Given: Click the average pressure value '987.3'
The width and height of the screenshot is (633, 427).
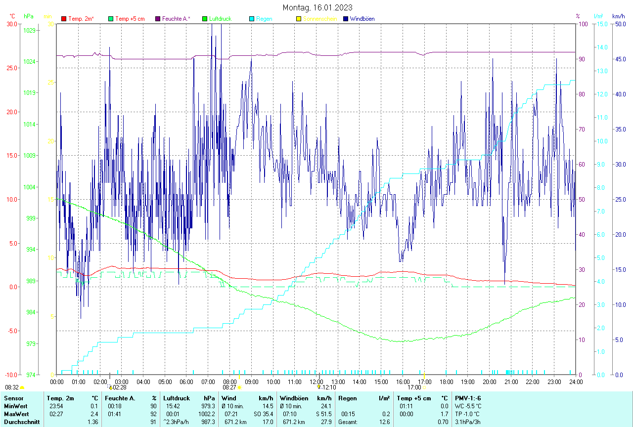Looking at the screenshot, I should (x=208, y=422).
